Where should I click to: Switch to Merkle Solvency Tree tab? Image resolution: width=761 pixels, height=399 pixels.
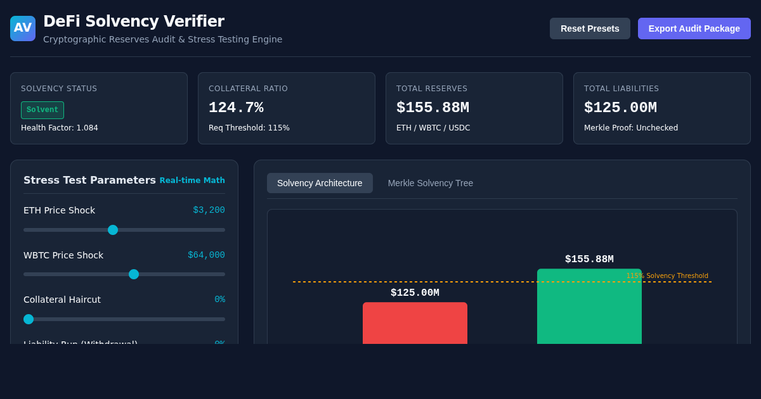pyautogui.click(x=431, y=183)
